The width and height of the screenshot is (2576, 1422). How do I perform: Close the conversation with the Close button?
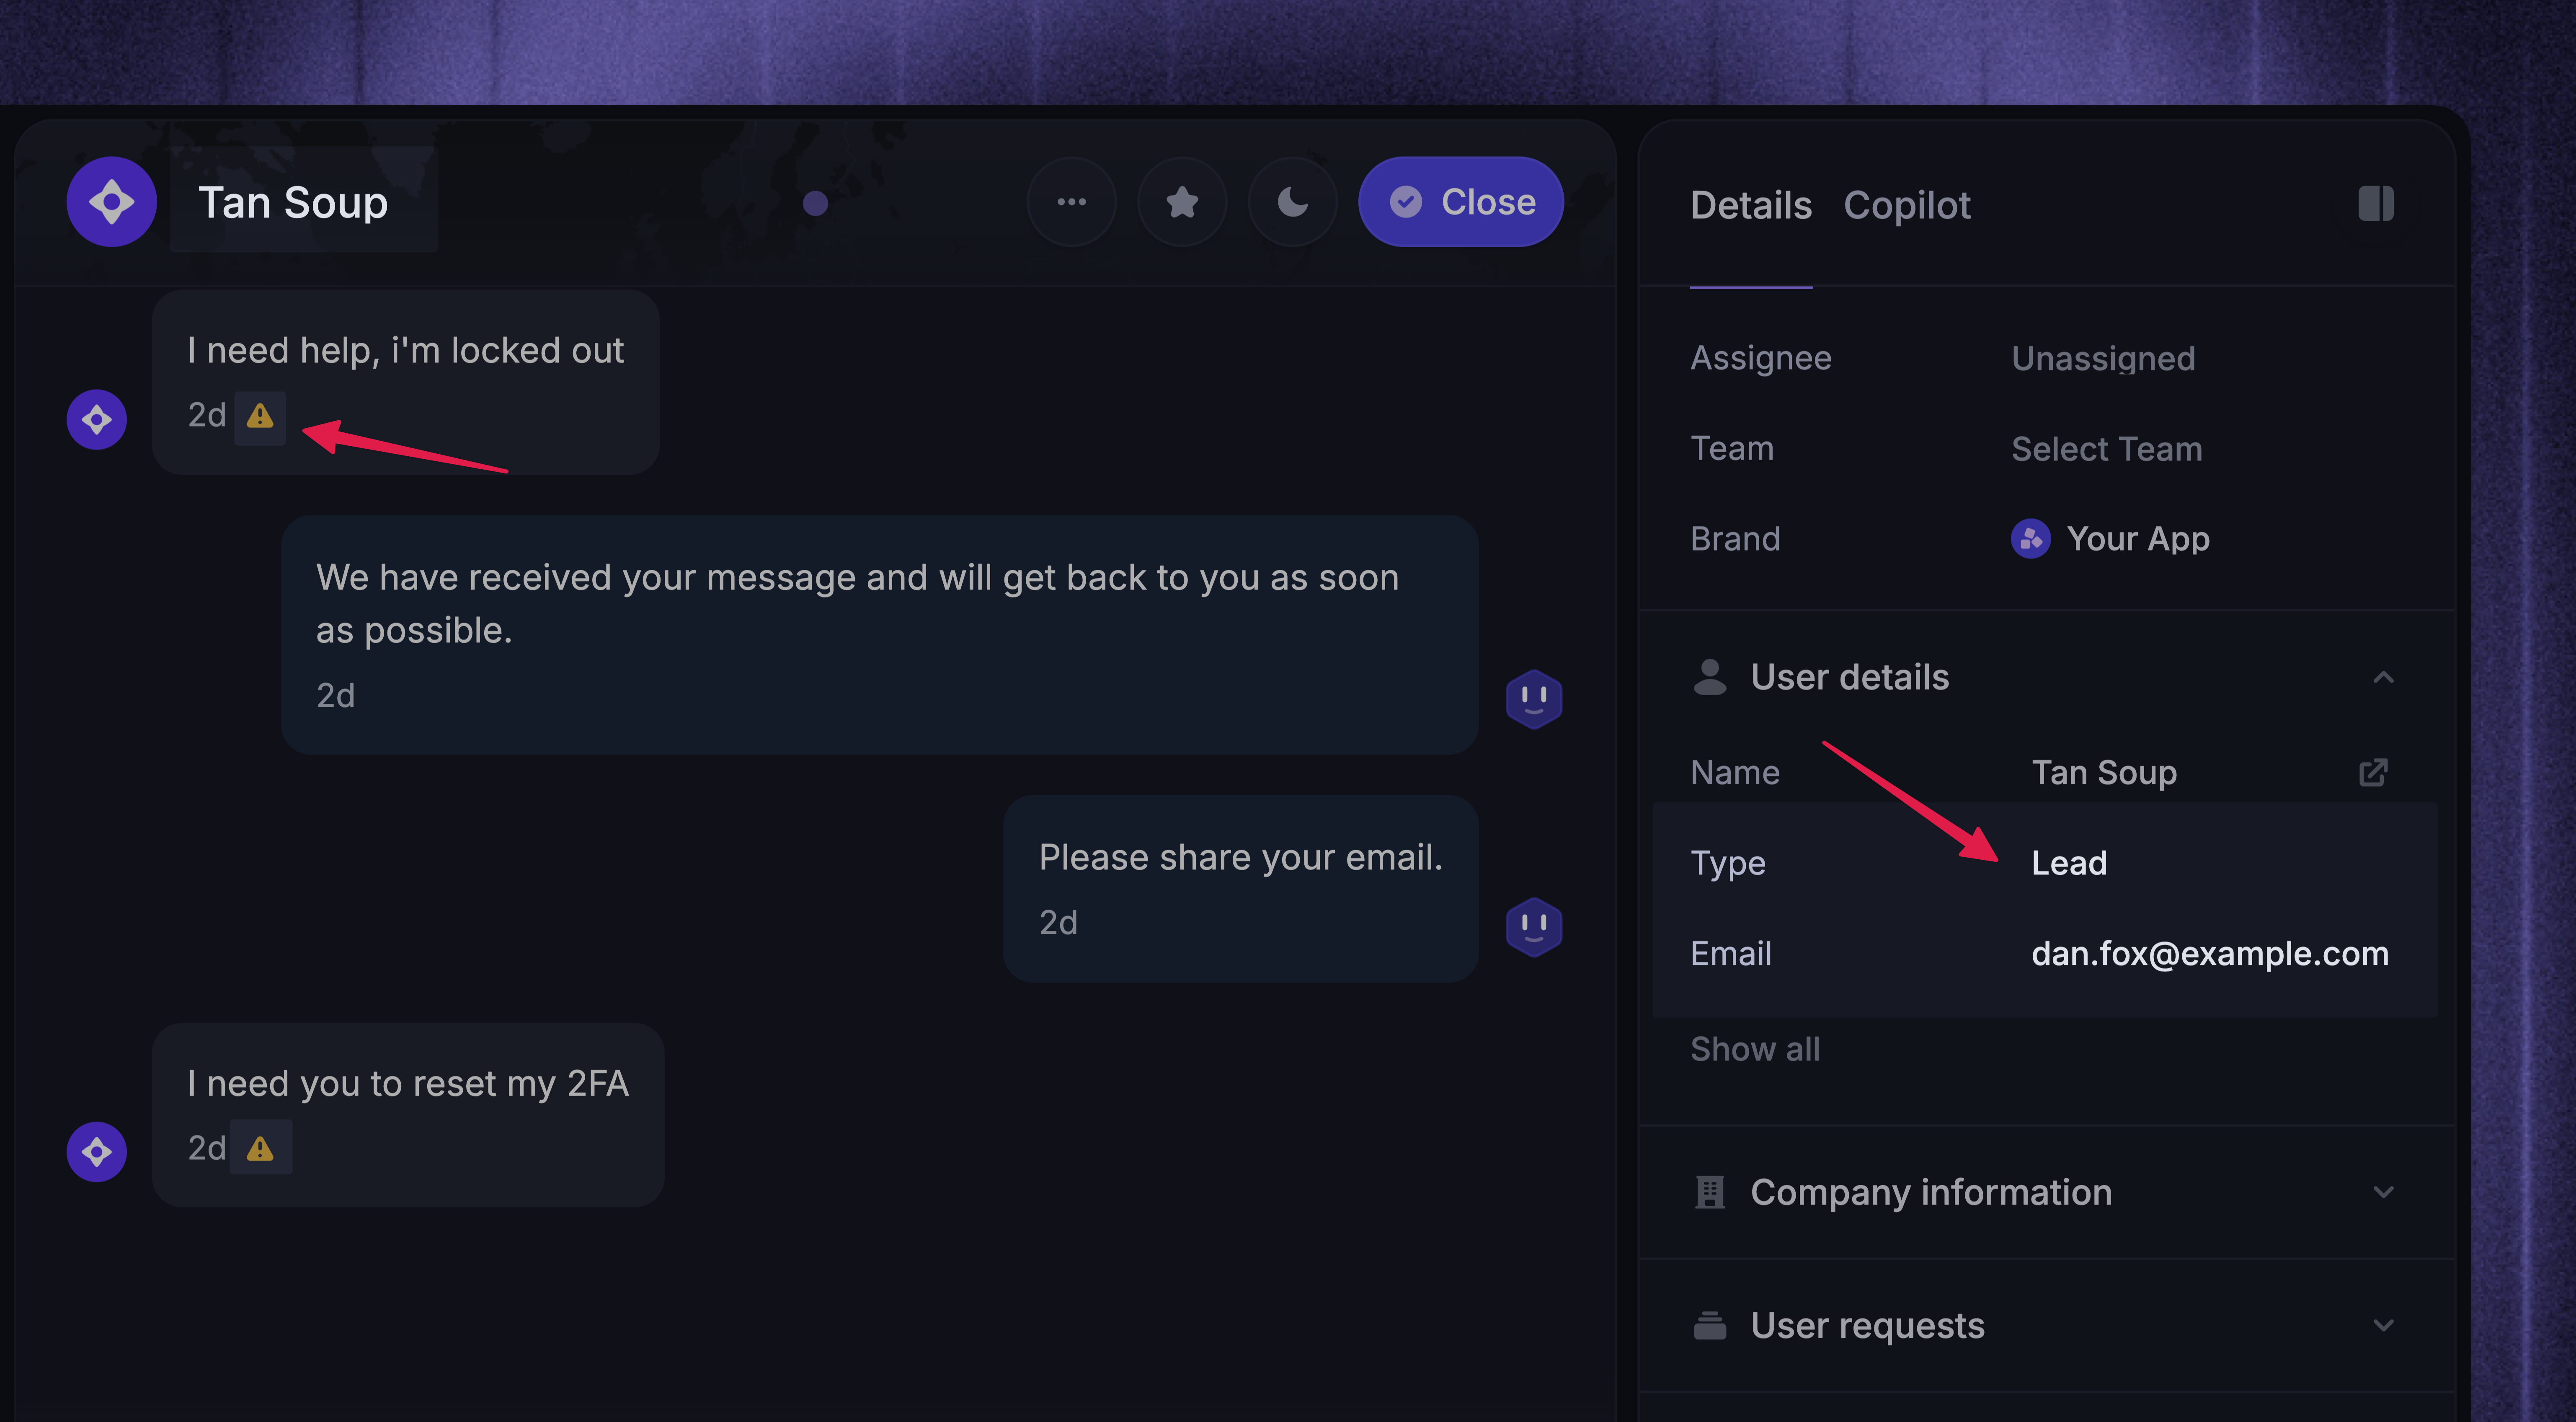1460,202
